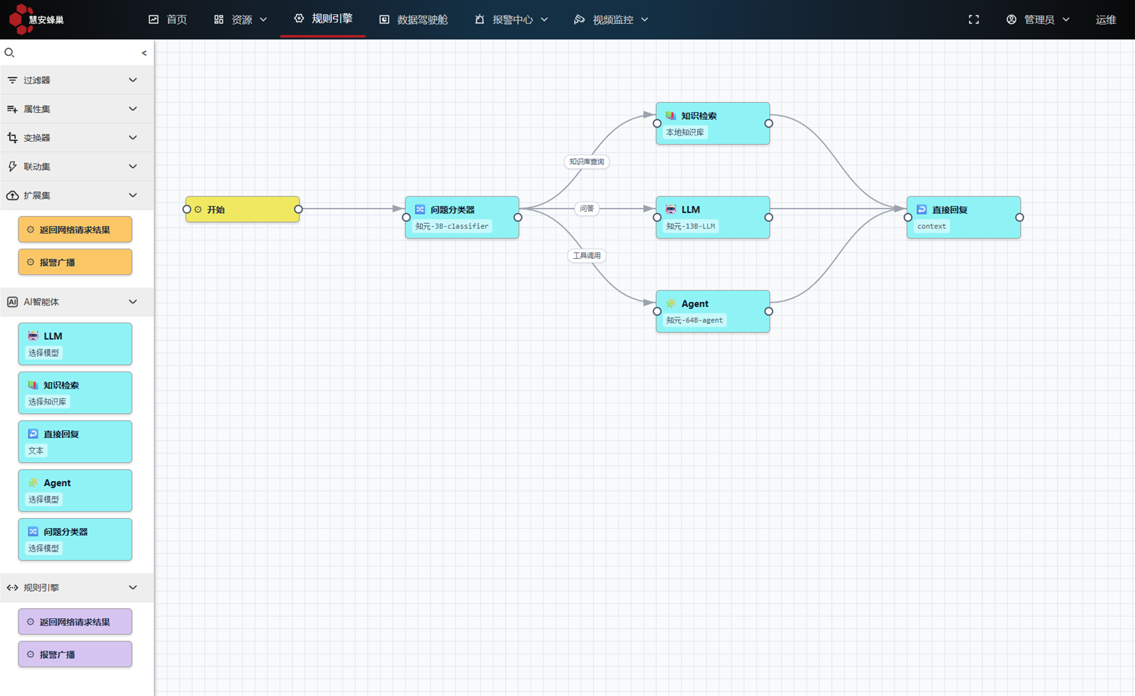Viewport: 1135px width, 696px height.
Task: Switch to the 数据驾驶舱 tab
Action: point(414,20)
